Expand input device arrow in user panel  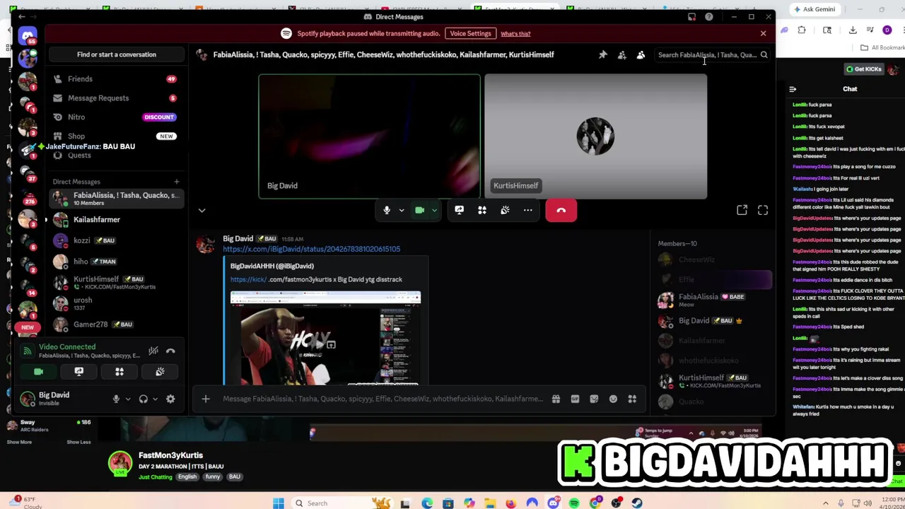click(x=128, y=399)
